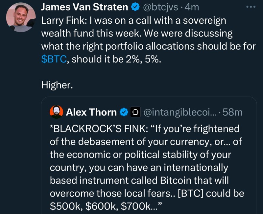Open the $BTC cashtag link

pos(54,59)
